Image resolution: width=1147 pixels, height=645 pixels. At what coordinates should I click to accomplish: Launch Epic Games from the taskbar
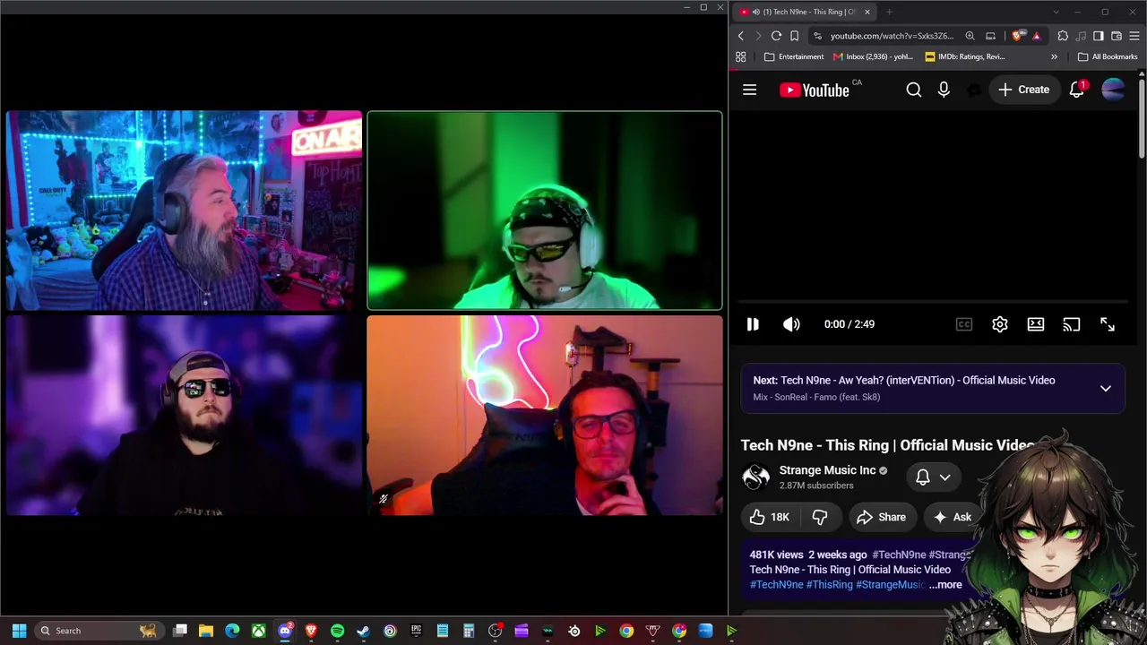(416, 631)
